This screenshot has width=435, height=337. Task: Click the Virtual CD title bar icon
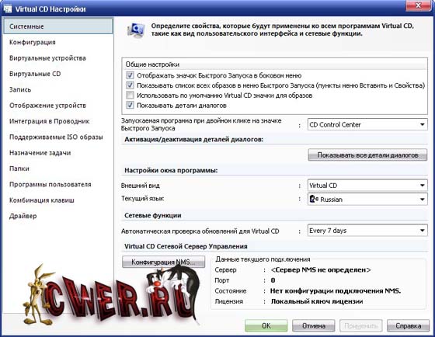7,8
